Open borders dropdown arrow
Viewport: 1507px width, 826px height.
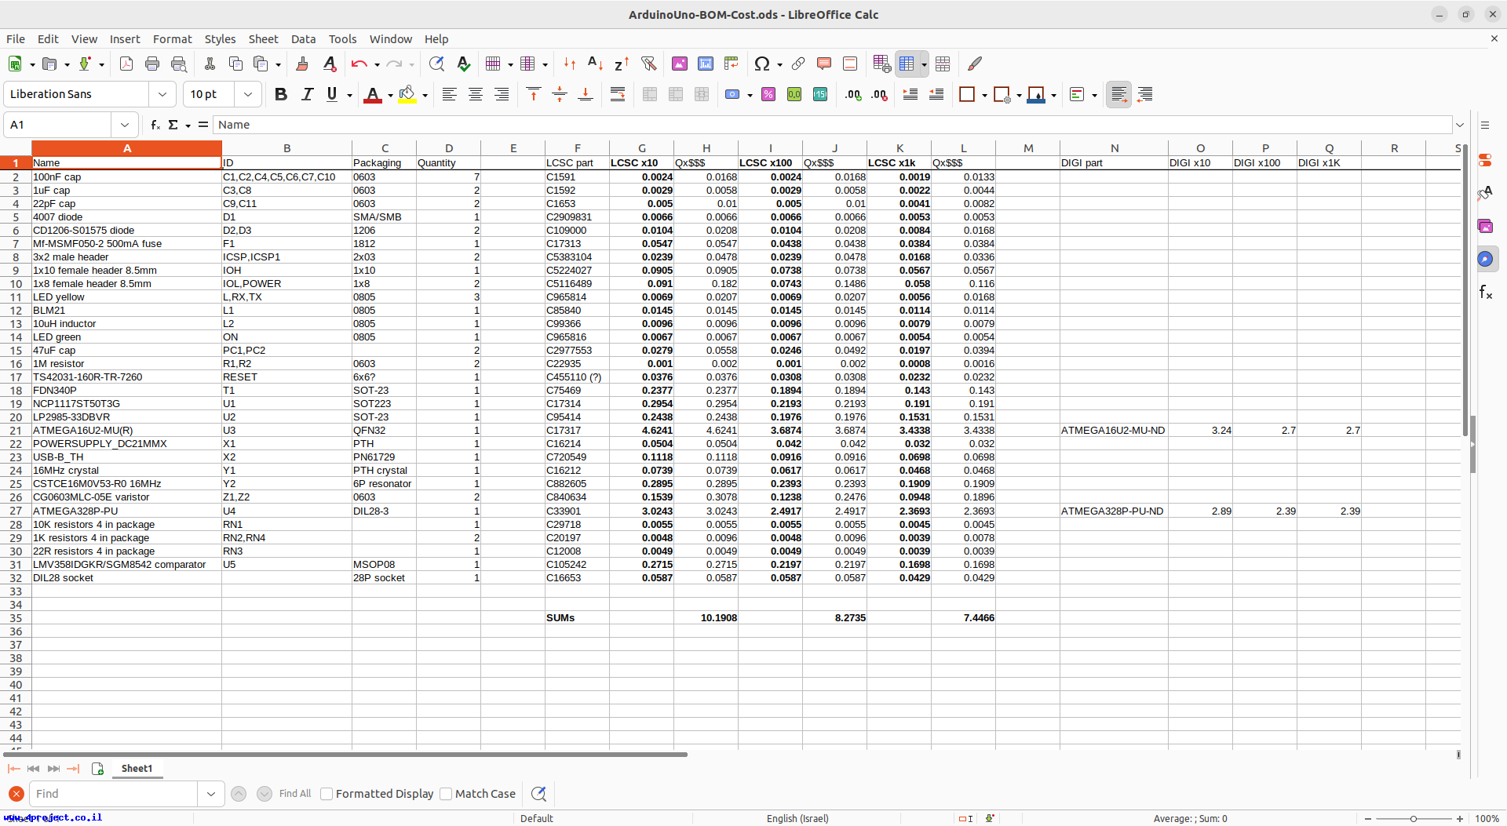coord(984,95)
